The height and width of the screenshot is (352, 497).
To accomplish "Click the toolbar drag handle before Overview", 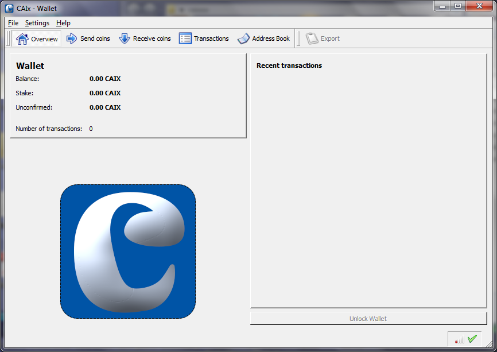I will (9, 38).
